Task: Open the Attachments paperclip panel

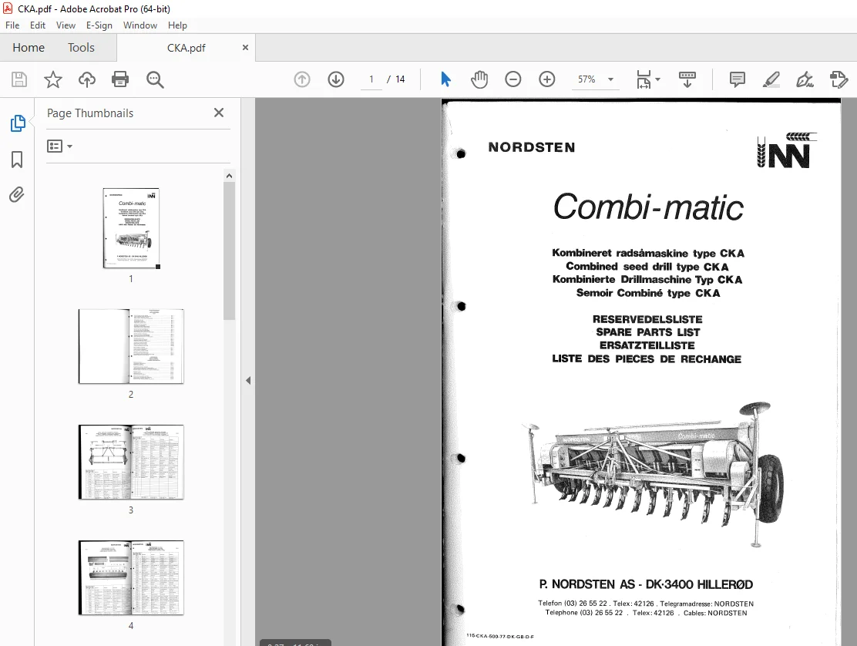Action: point(17,194)
